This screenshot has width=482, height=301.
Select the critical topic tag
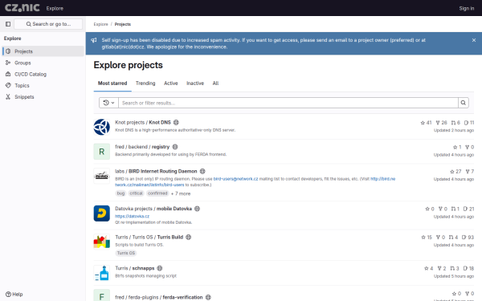[136, 193]
